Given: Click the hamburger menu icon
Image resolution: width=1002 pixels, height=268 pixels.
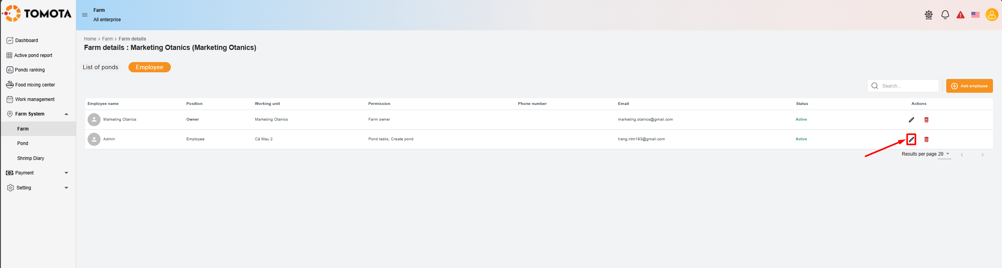Looking at the screenshot, I should tap(84, 15).
